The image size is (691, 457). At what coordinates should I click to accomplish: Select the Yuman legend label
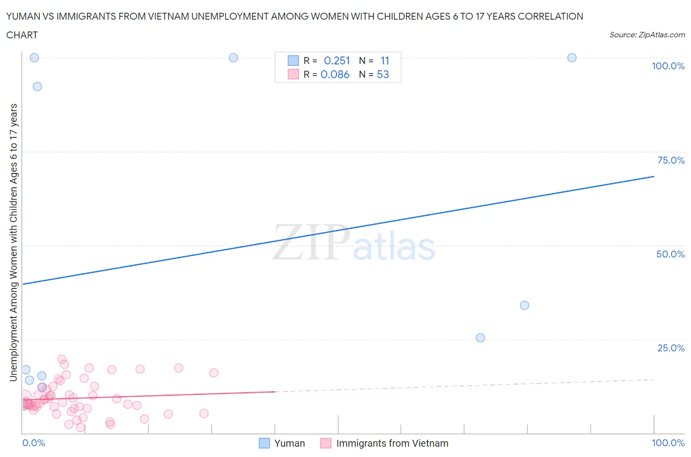click(x=289, y=443)
